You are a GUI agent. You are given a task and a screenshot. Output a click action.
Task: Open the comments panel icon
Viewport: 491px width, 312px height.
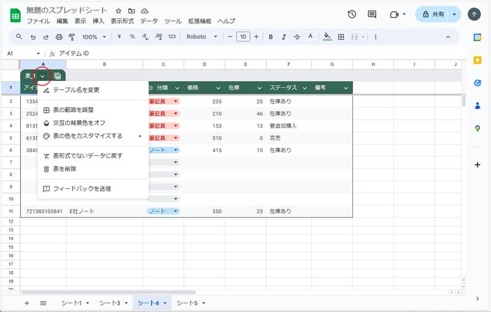click(x=372, y=14)
